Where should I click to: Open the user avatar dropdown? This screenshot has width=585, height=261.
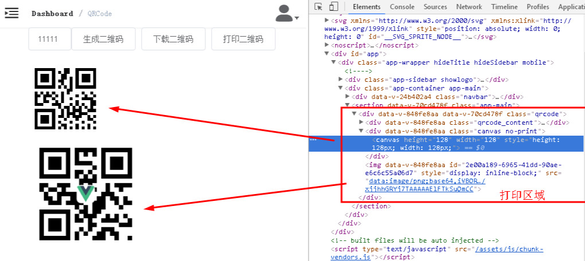pyautogui.click(x=287, y=14)
